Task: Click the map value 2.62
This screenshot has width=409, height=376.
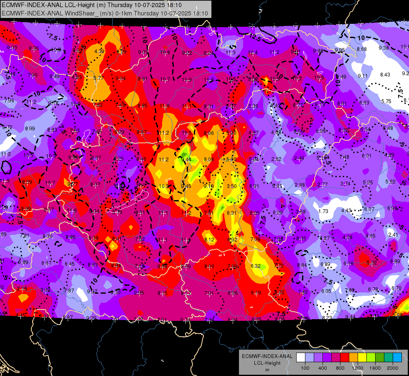Action: coord(276,159)
